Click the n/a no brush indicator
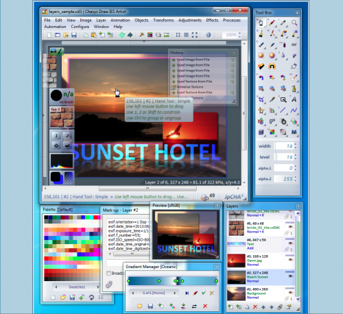343x314 pixels. pyautogui.click(x=62, y=97)
